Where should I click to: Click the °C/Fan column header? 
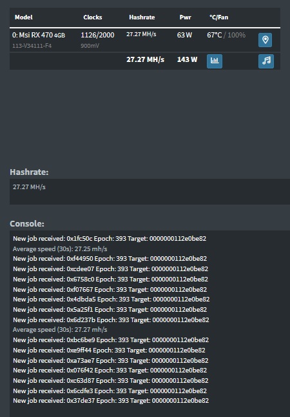tap(219, 17)
